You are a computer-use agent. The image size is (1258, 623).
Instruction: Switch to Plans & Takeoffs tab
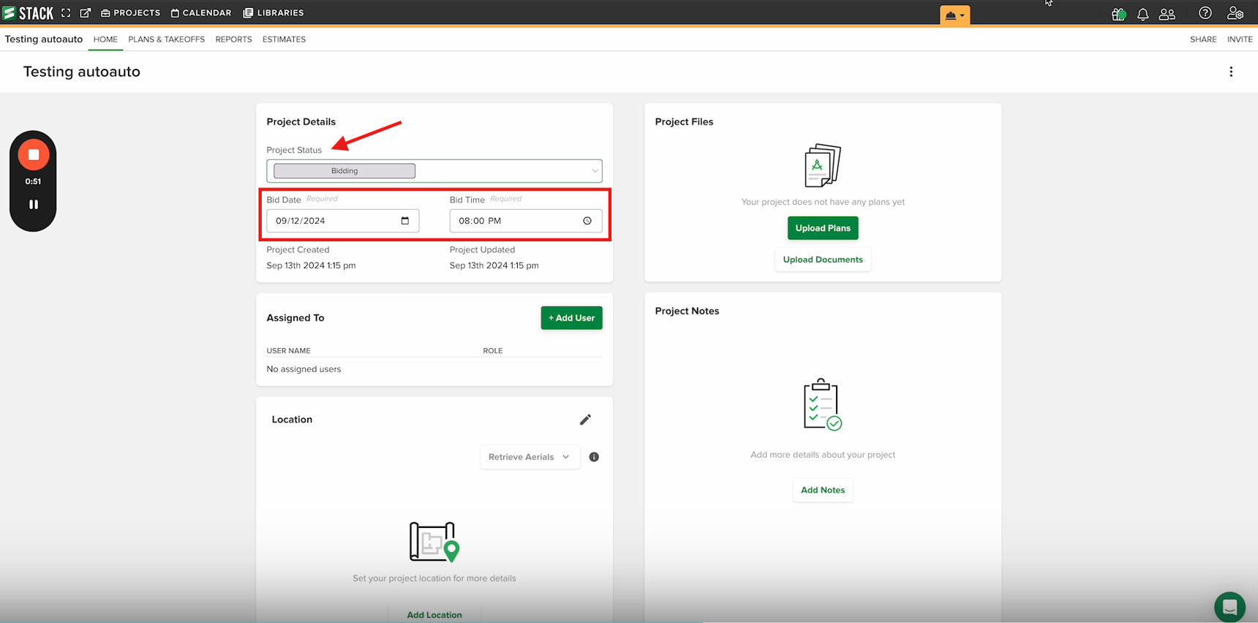(x=167, y=39)
